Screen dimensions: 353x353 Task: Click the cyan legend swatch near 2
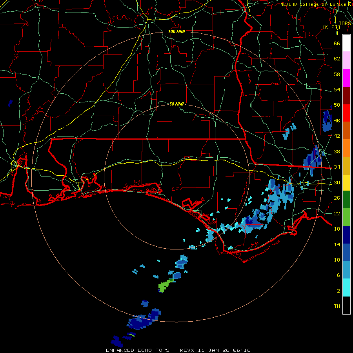[x=346, y=287]
